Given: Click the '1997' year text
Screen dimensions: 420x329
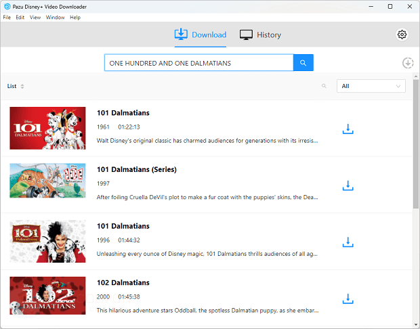Looking at the screenshot, I should click(x=103, y=183).
